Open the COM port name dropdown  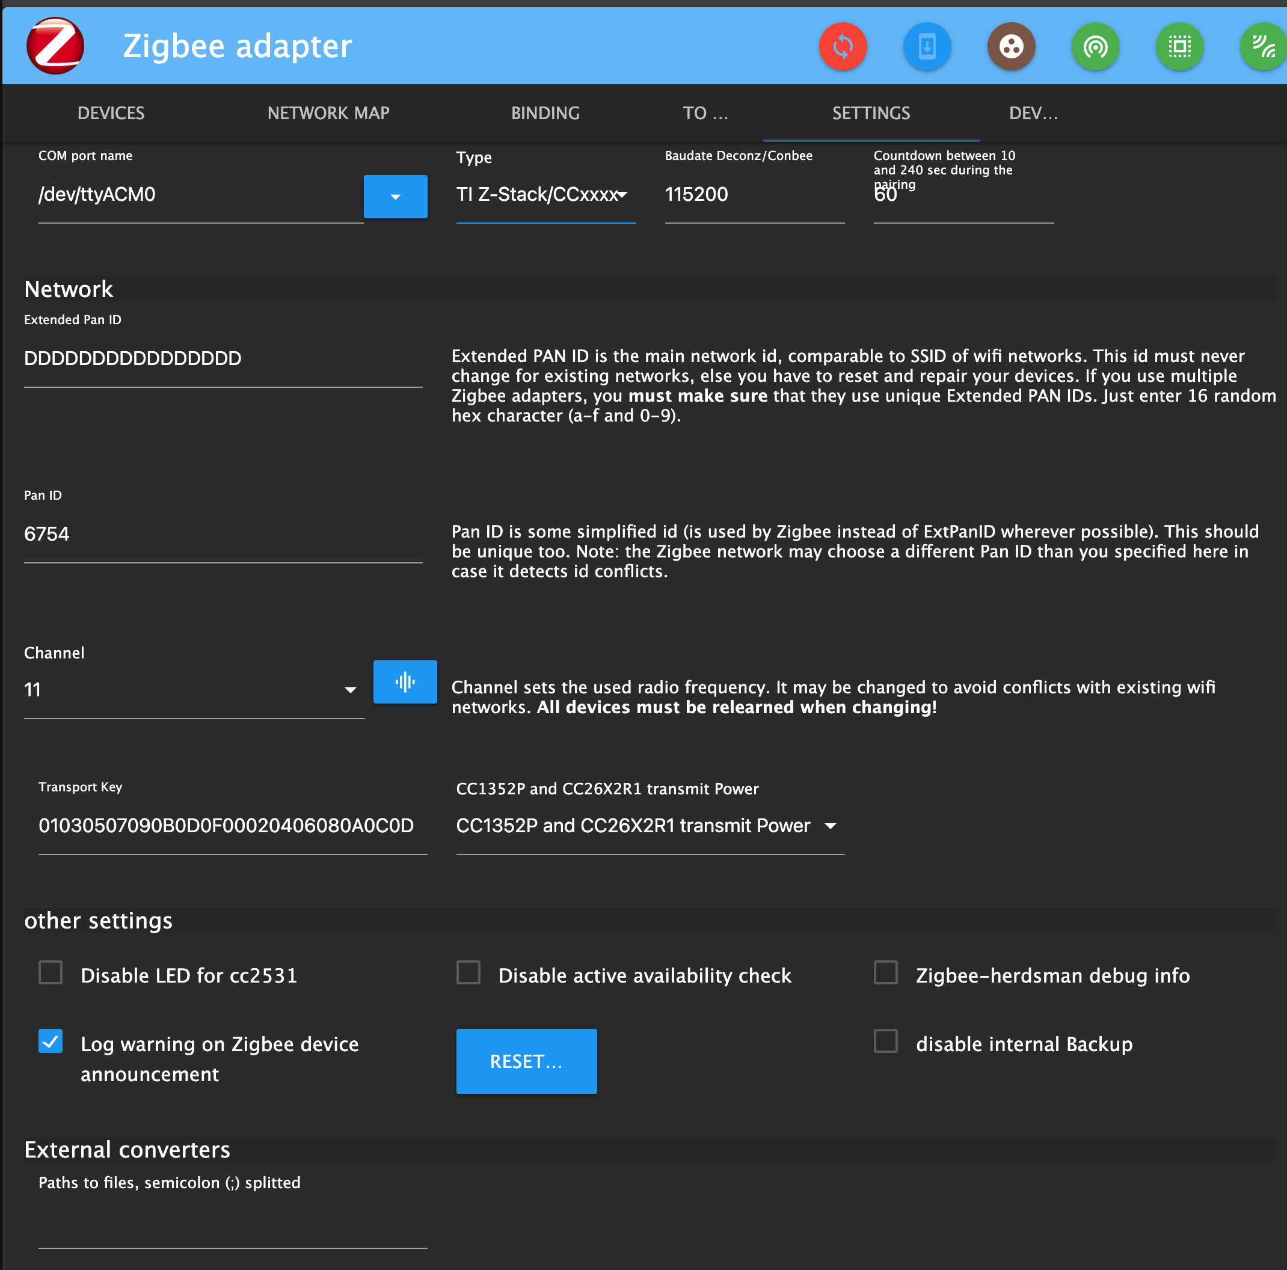tap(395, 197)
